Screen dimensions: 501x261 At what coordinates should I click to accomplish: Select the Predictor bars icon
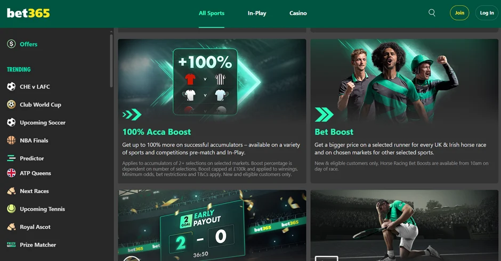pos(11,158)
